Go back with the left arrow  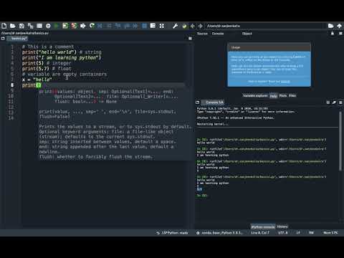(193, 26)
